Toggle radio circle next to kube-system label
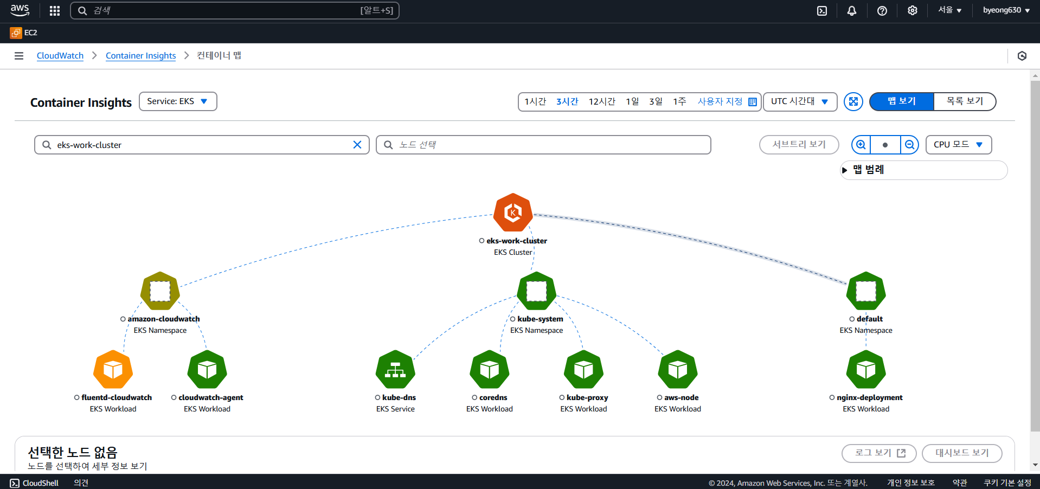1040x489 pixels. tap(512, 319)
